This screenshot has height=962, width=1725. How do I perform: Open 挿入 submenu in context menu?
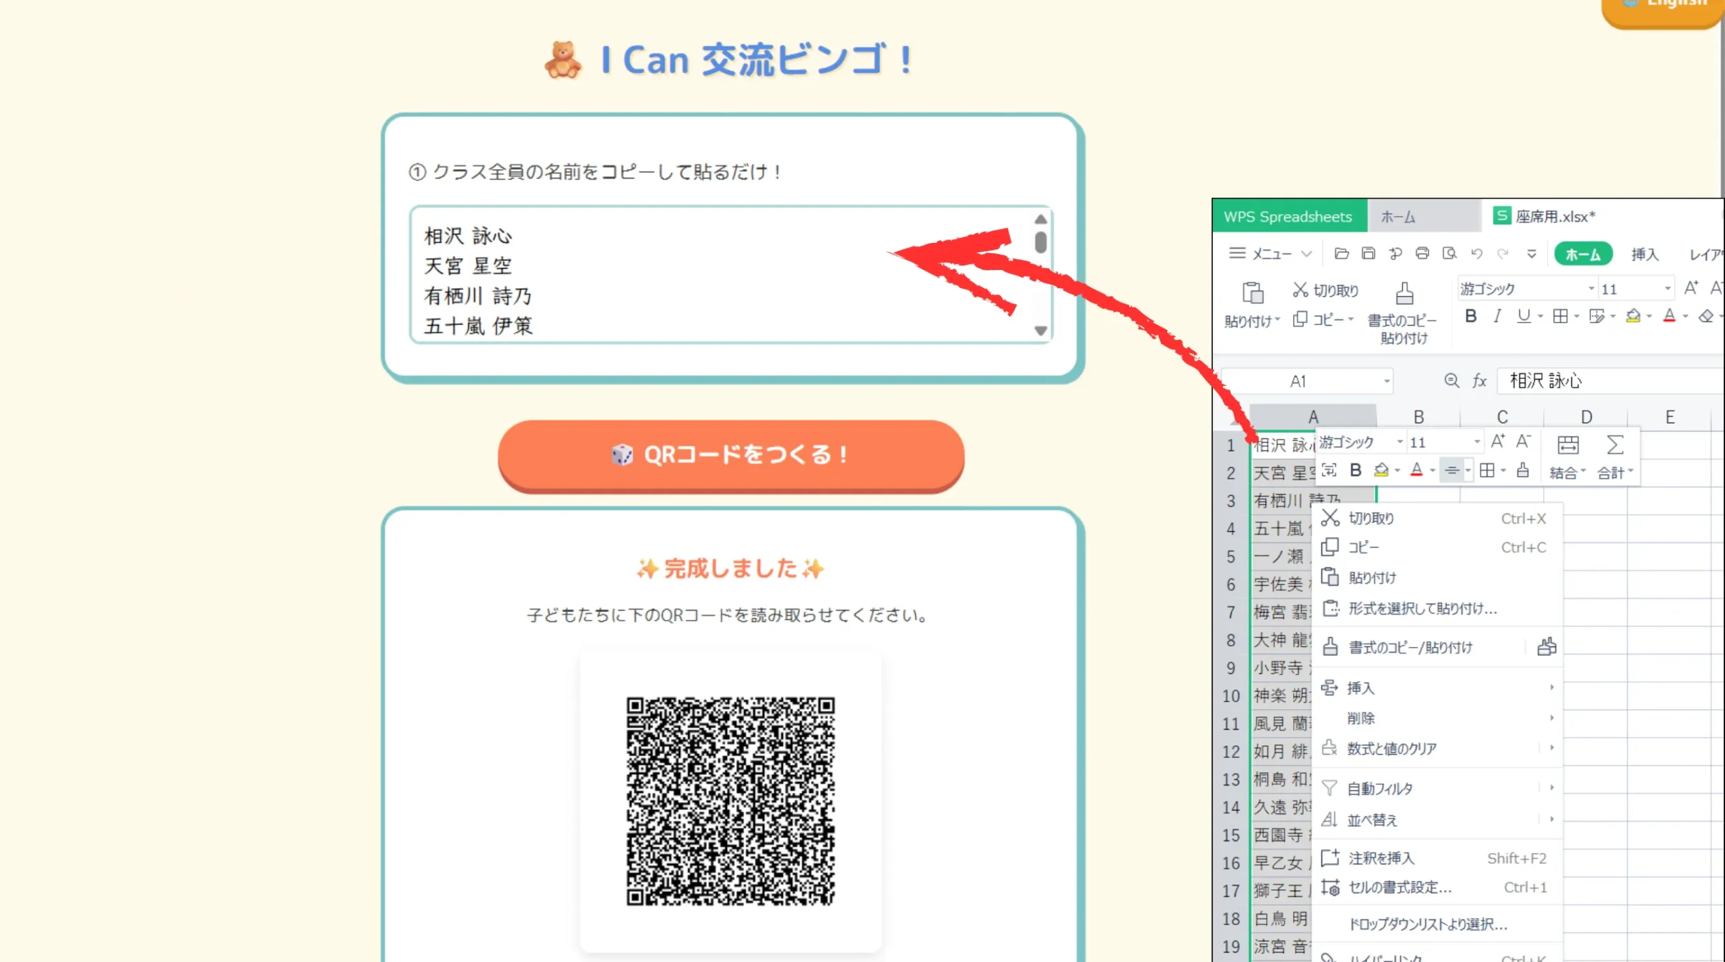pos(1437,687)
